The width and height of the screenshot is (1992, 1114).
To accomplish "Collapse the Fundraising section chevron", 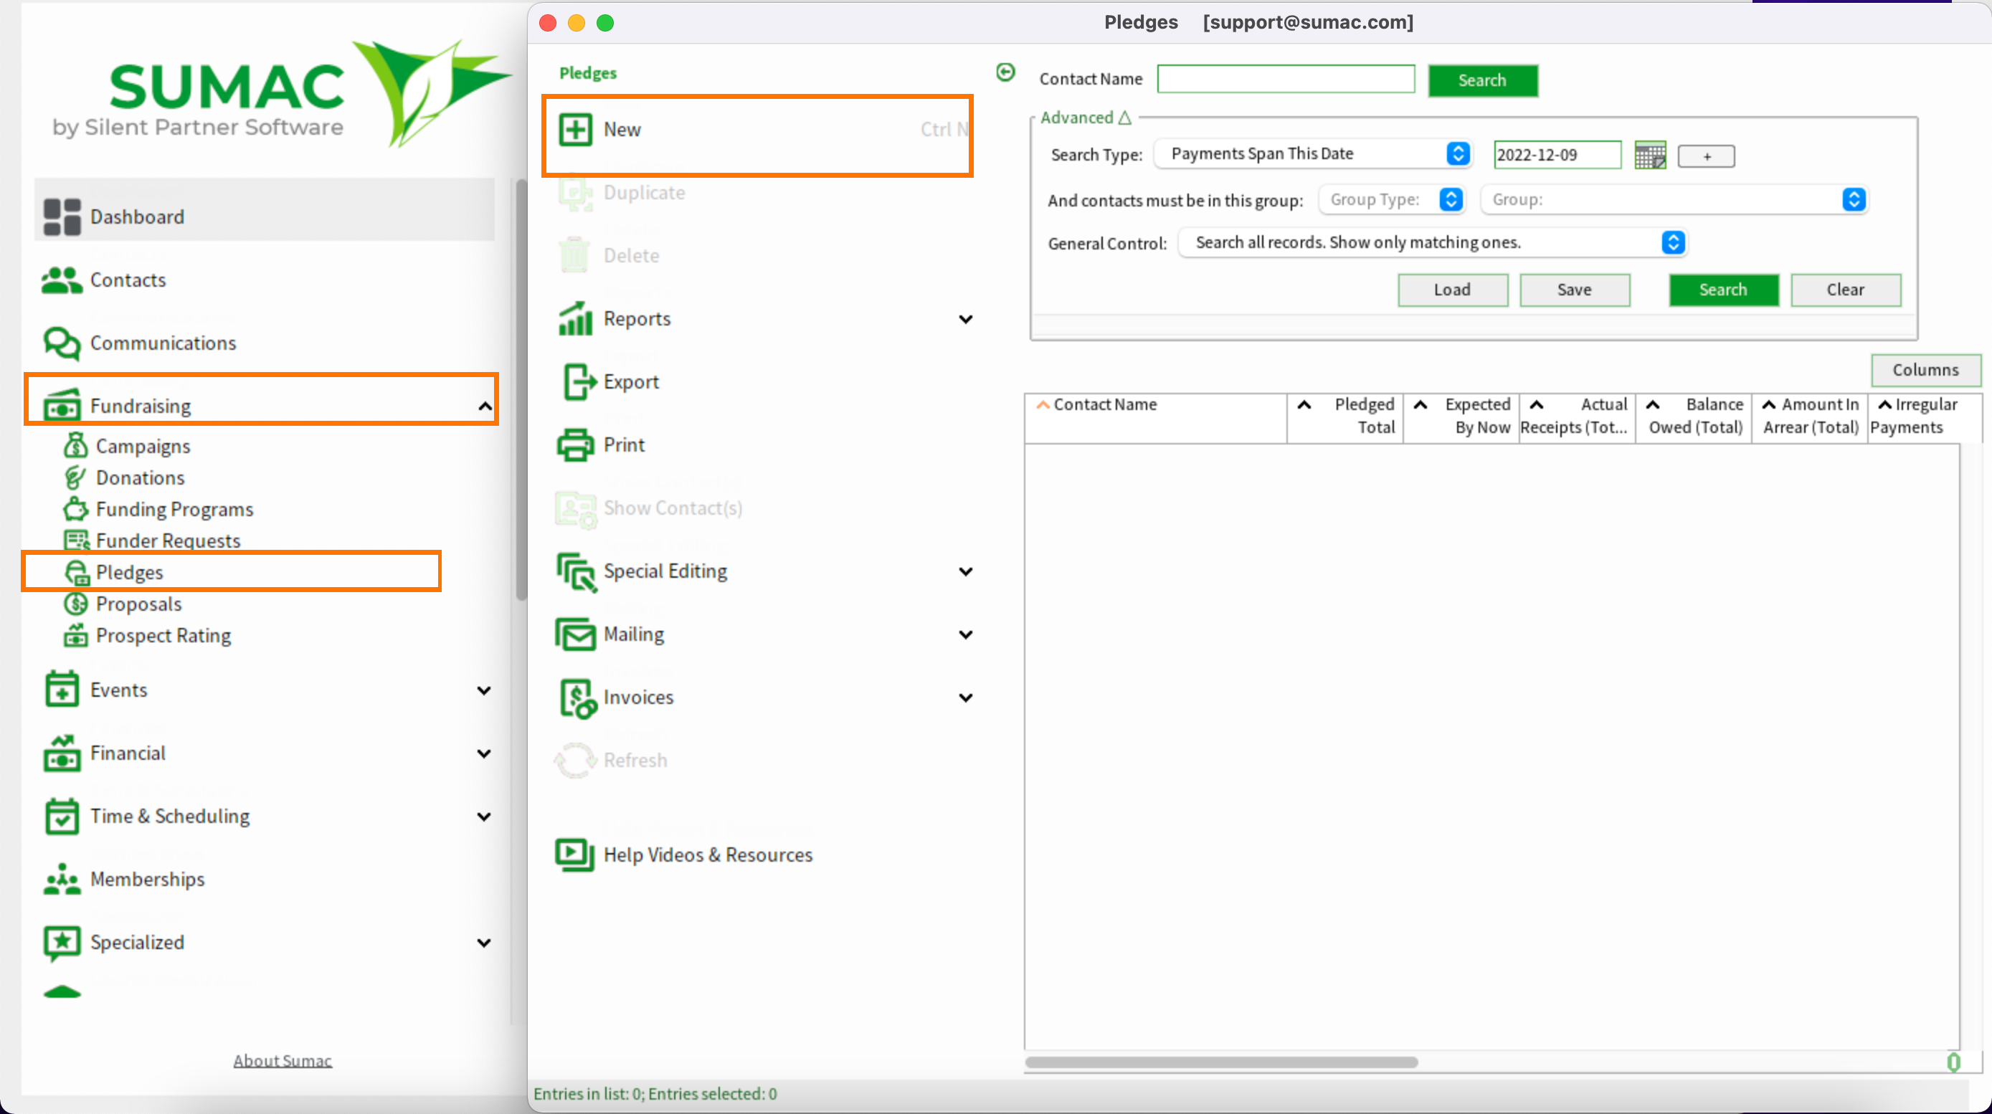I will (x=485, y=406).
